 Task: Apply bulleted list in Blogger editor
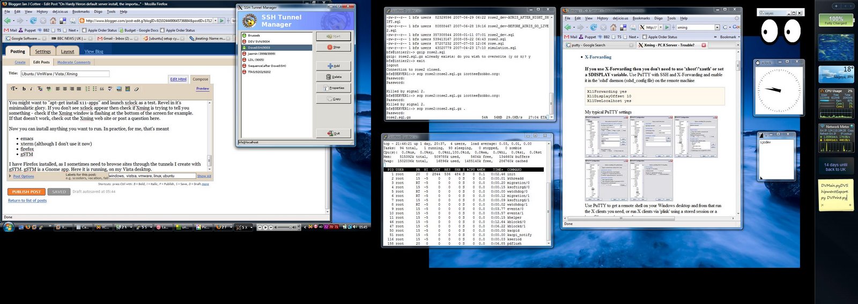pos(95,89)
